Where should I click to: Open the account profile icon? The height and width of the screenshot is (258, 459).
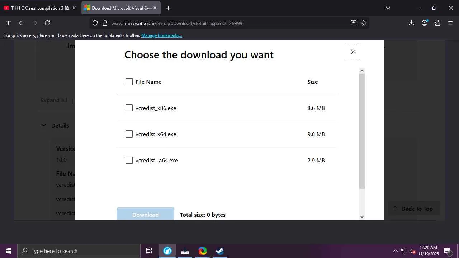tap(425, 23)
